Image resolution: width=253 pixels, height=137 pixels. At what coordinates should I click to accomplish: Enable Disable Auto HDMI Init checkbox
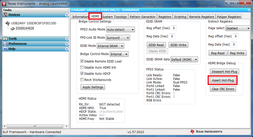click(82, 67)
